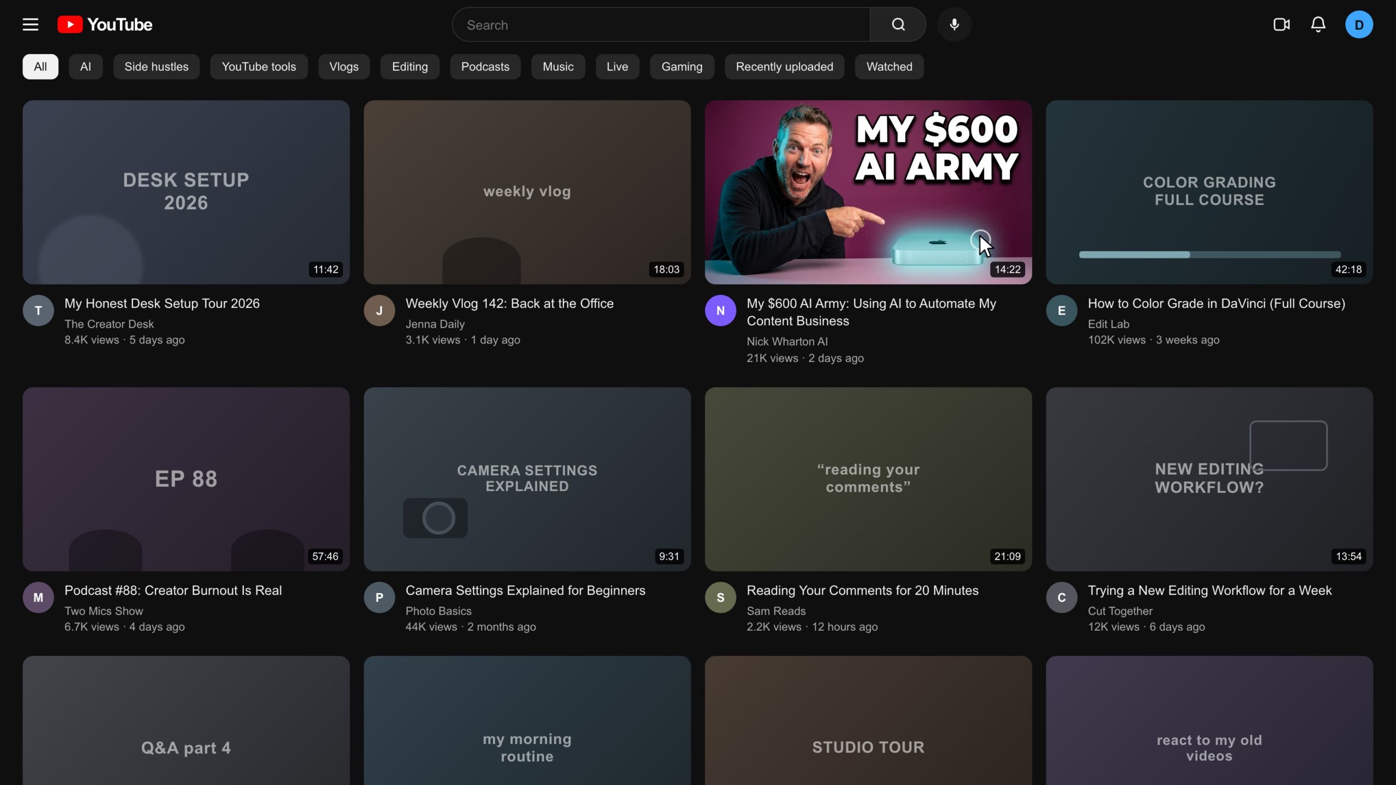
Task: Visit Cut Together channel name
Action: click(1120, 611)
